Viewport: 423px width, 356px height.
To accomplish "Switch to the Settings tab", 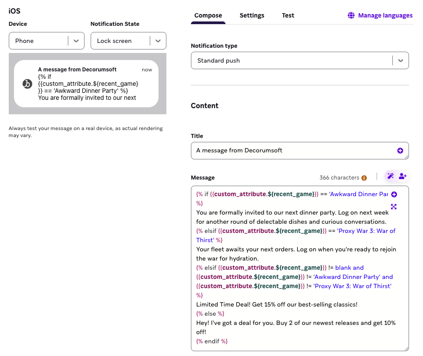I will coord(252,15).
